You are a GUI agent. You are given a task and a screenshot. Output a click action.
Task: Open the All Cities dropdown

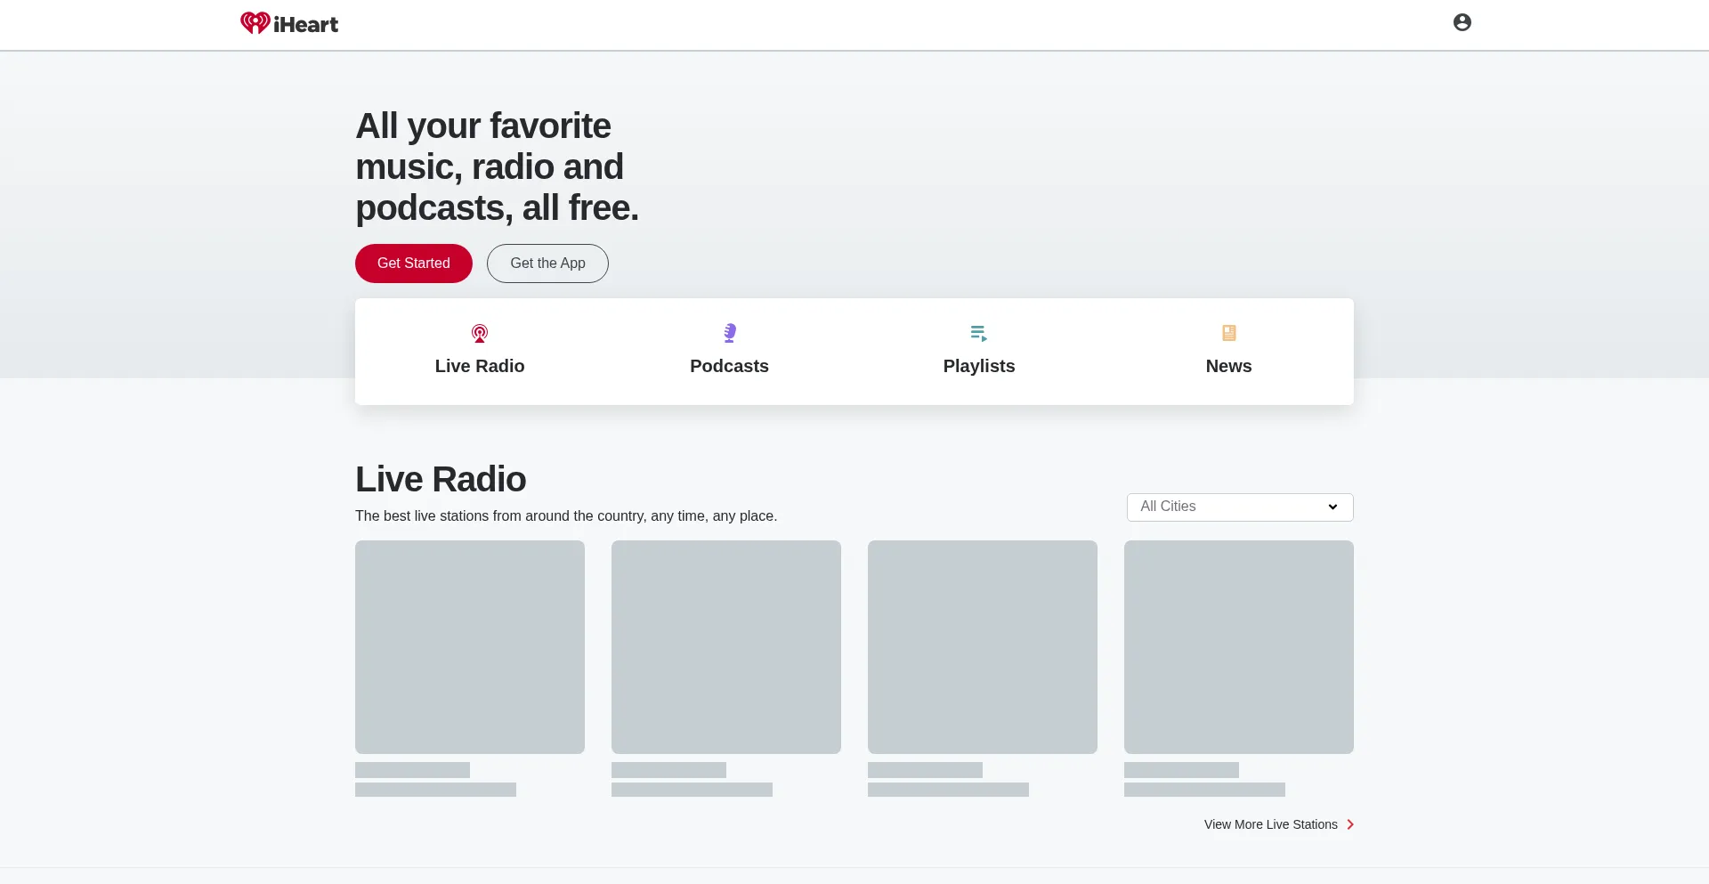click(1228, 507)
